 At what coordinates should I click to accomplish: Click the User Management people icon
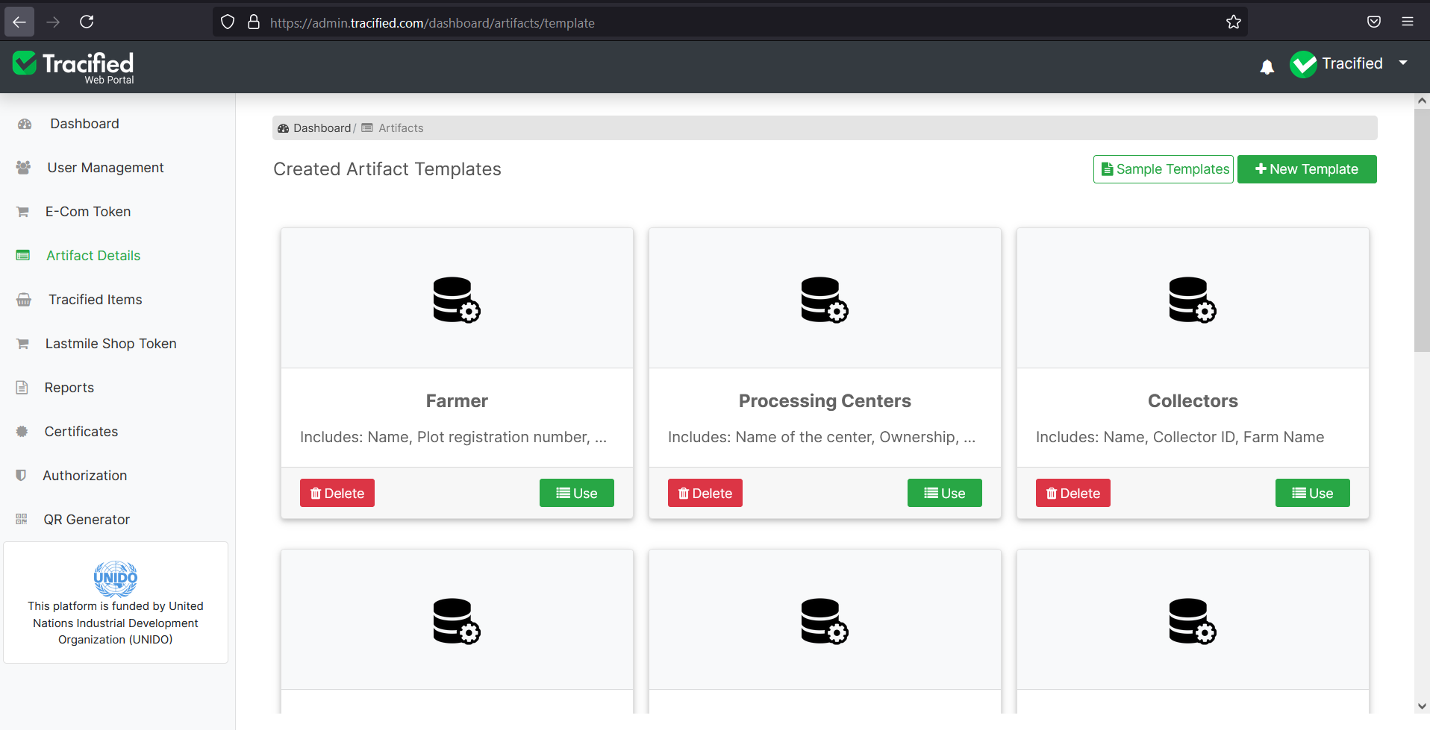[23, 168]
